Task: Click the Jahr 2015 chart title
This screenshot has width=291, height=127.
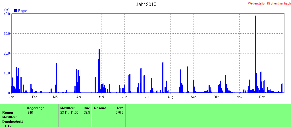Action: click(x=146, y=4)
